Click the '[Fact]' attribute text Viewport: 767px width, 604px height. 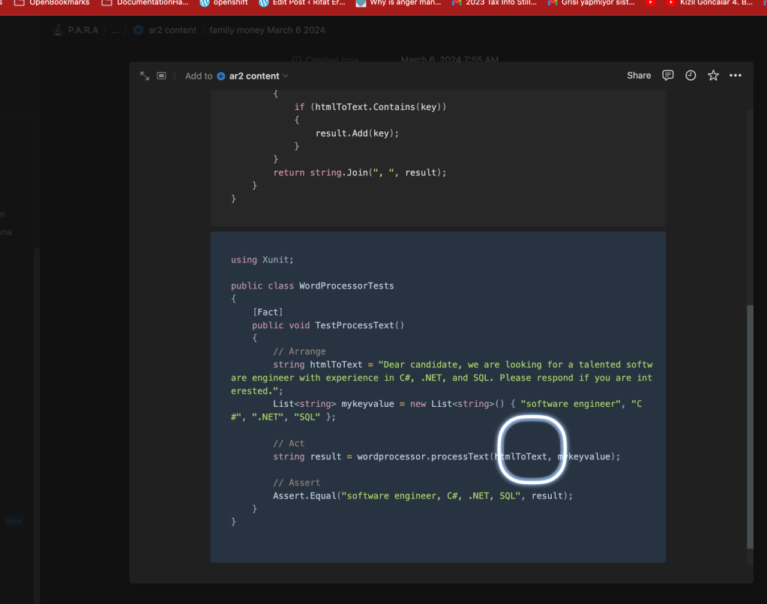268,312
